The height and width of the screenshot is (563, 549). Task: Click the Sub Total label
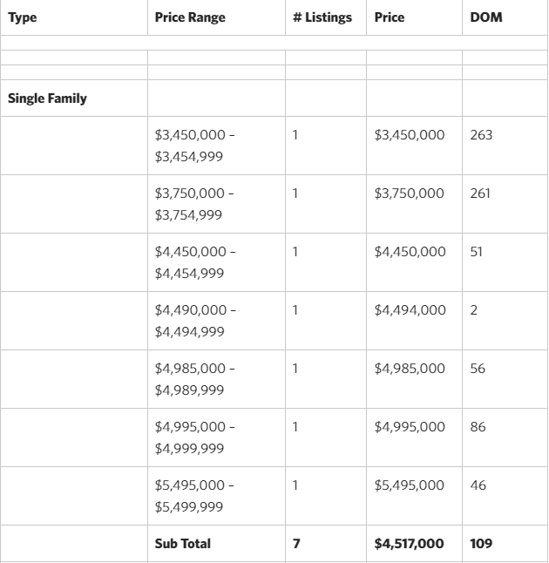tap(182, 544)
